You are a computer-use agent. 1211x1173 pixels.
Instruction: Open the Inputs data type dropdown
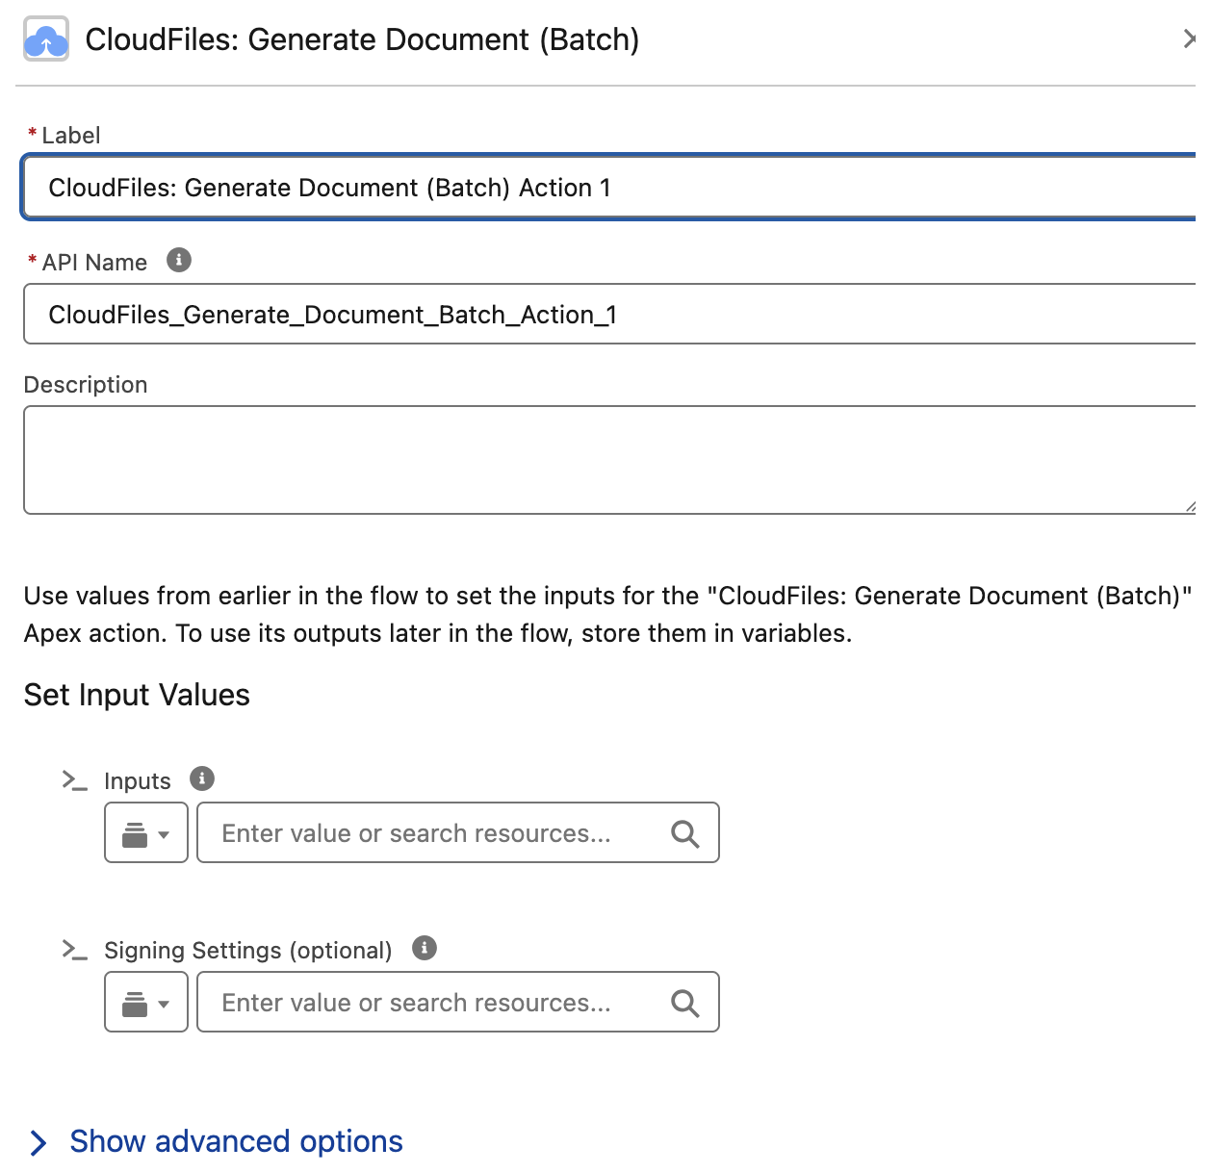[x=146, y=832]
